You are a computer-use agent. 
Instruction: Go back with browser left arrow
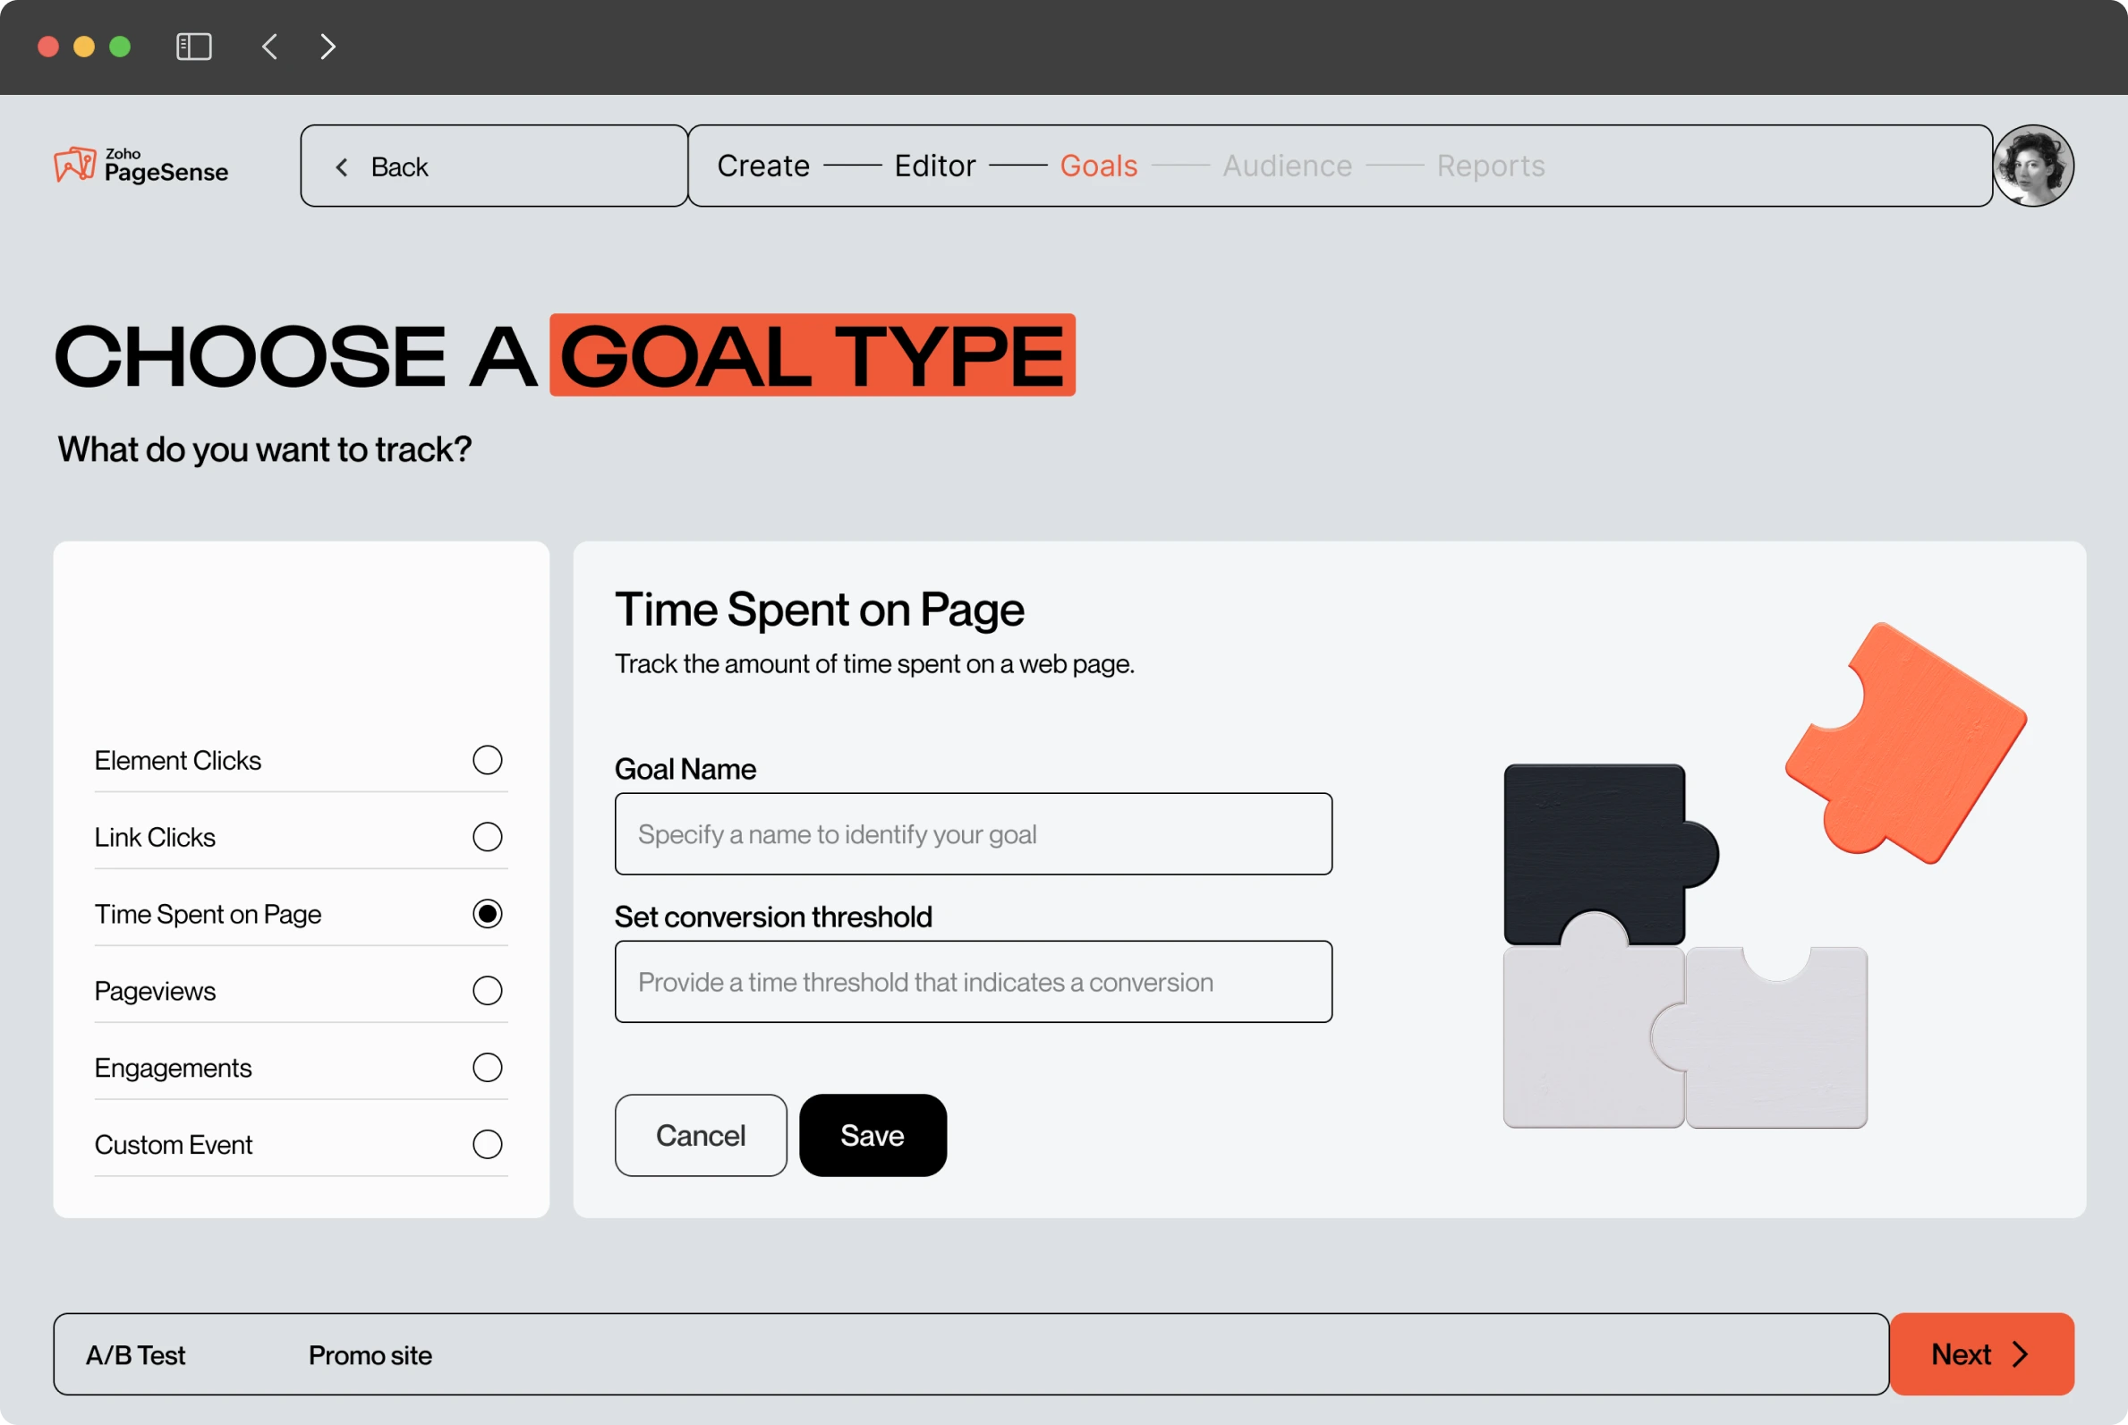tap(270, 47)
